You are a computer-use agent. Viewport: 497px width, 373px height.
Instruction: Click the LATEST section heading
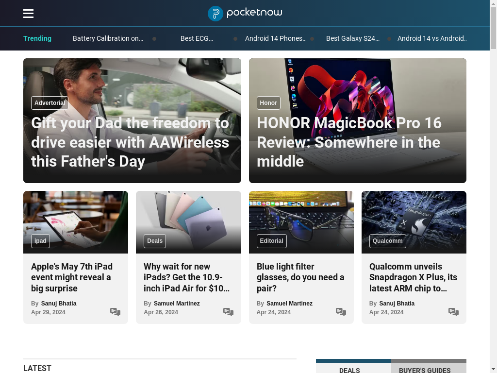37,368
